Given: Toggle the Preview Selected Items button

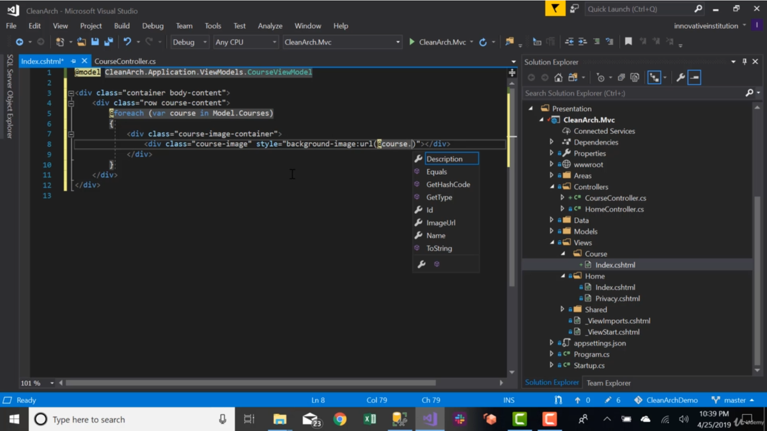Looking at the screenshot, I should coord(695,77).
